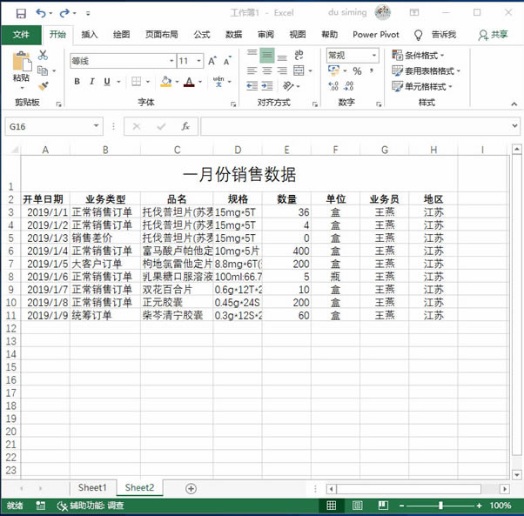Click 辅助功能: 调查 in status bar

click(x=91, y=506)
